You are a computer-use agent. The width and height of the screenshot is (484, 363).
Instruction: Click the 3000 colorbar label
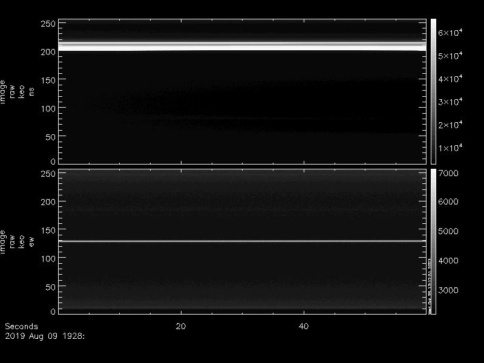click(x=448, y=290)
